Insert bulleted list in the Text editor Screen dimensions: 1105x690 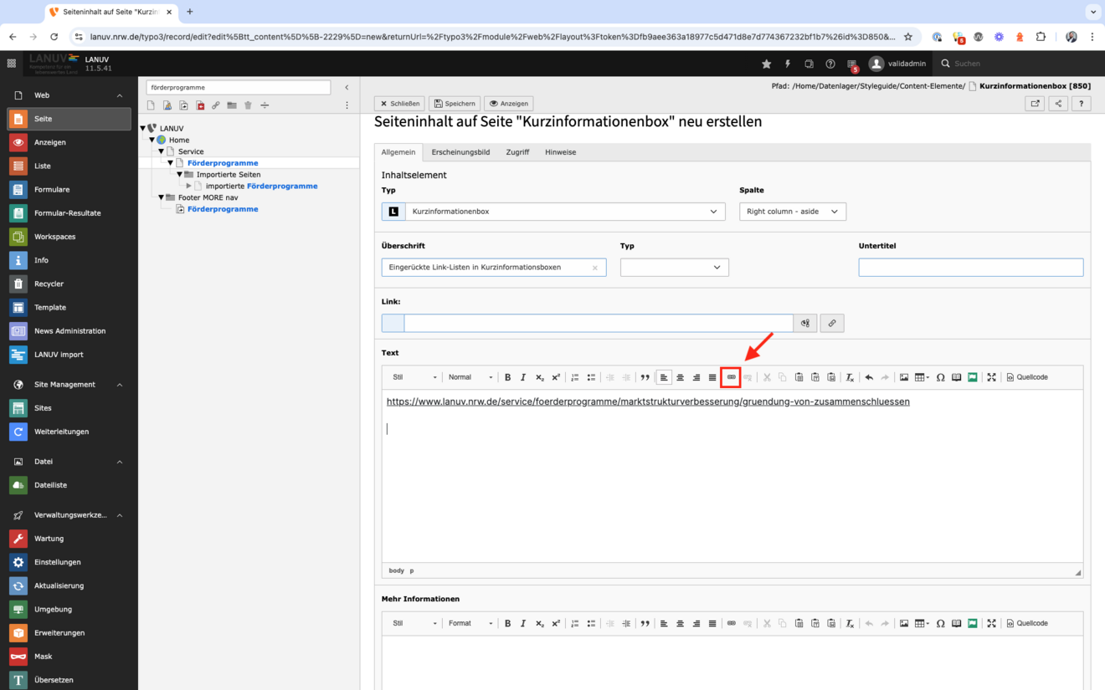591,377
